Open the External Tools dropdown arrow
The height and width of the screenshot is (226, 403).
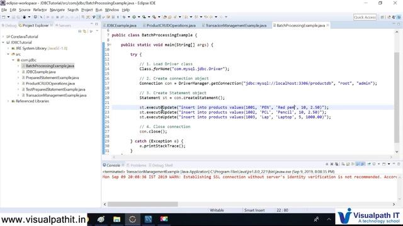tap(159, 17)
